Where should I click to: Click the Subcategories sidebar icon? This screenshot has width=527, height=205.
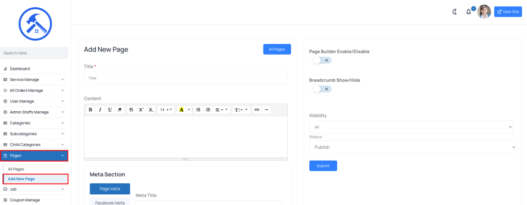point(5,134)
